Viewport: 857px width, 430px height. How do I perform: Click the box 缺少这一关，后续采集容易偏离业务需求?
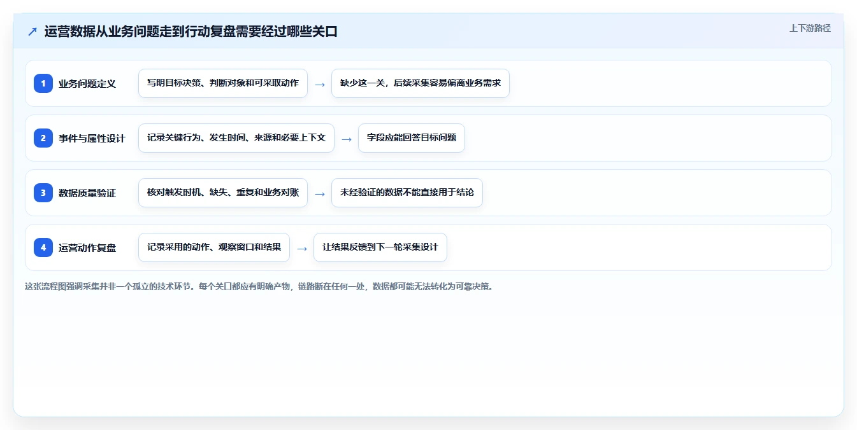[421, 83]
